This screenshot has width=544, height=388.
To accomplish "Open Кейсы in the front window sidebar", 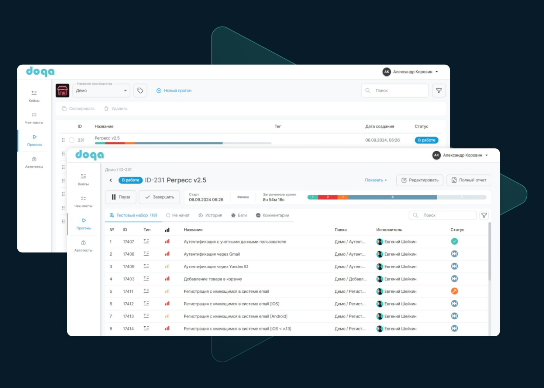I will [x=83, y=179].
